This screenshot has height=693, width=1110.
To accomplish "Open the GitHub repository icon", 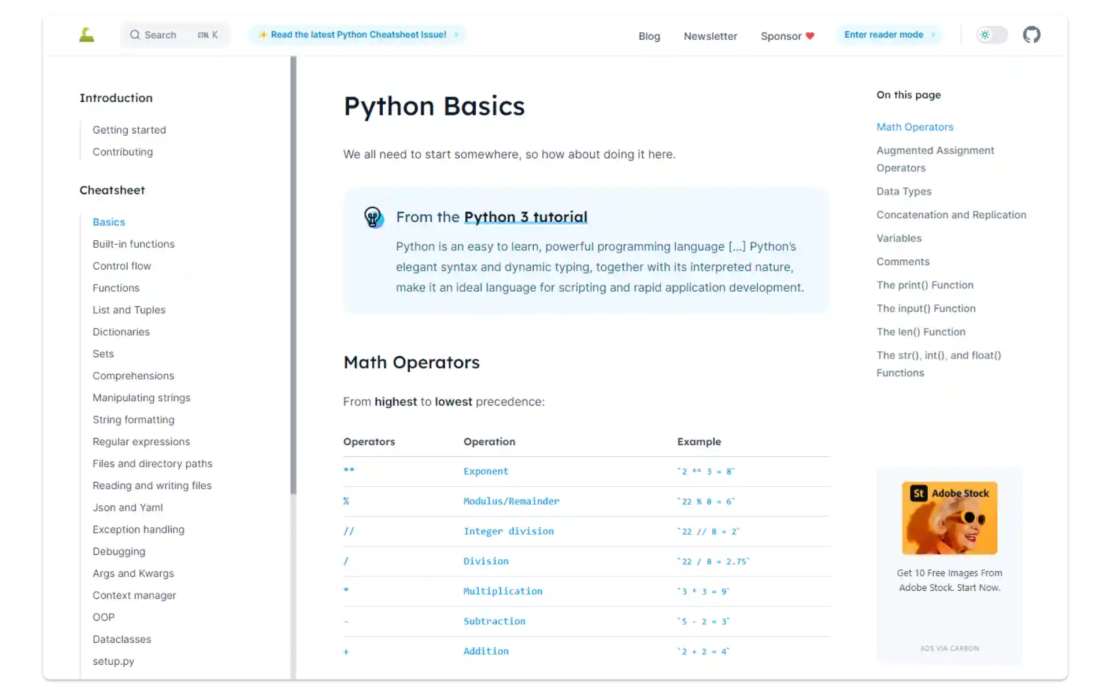I will point(1031,35).
